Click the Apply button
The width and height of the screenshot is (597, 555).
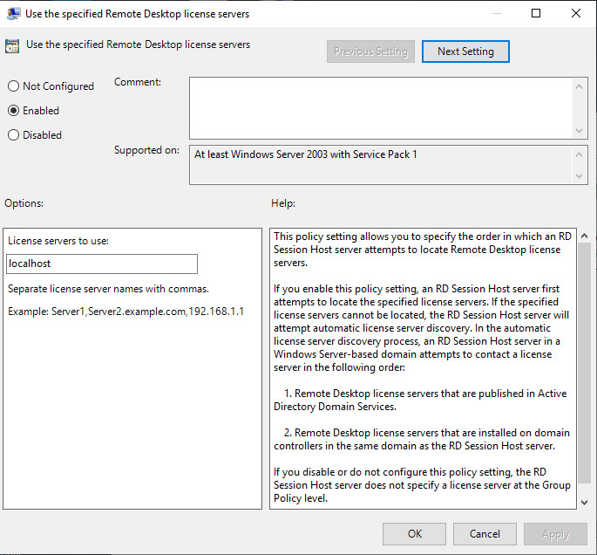point(555,534)
